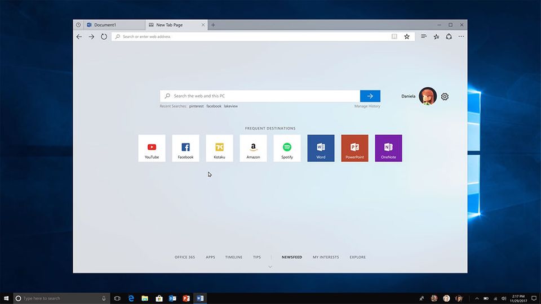This screenshot has width=541, height=304.
Task: Click the refresh button in the toolbar
Action: click(x=104, y=37)
